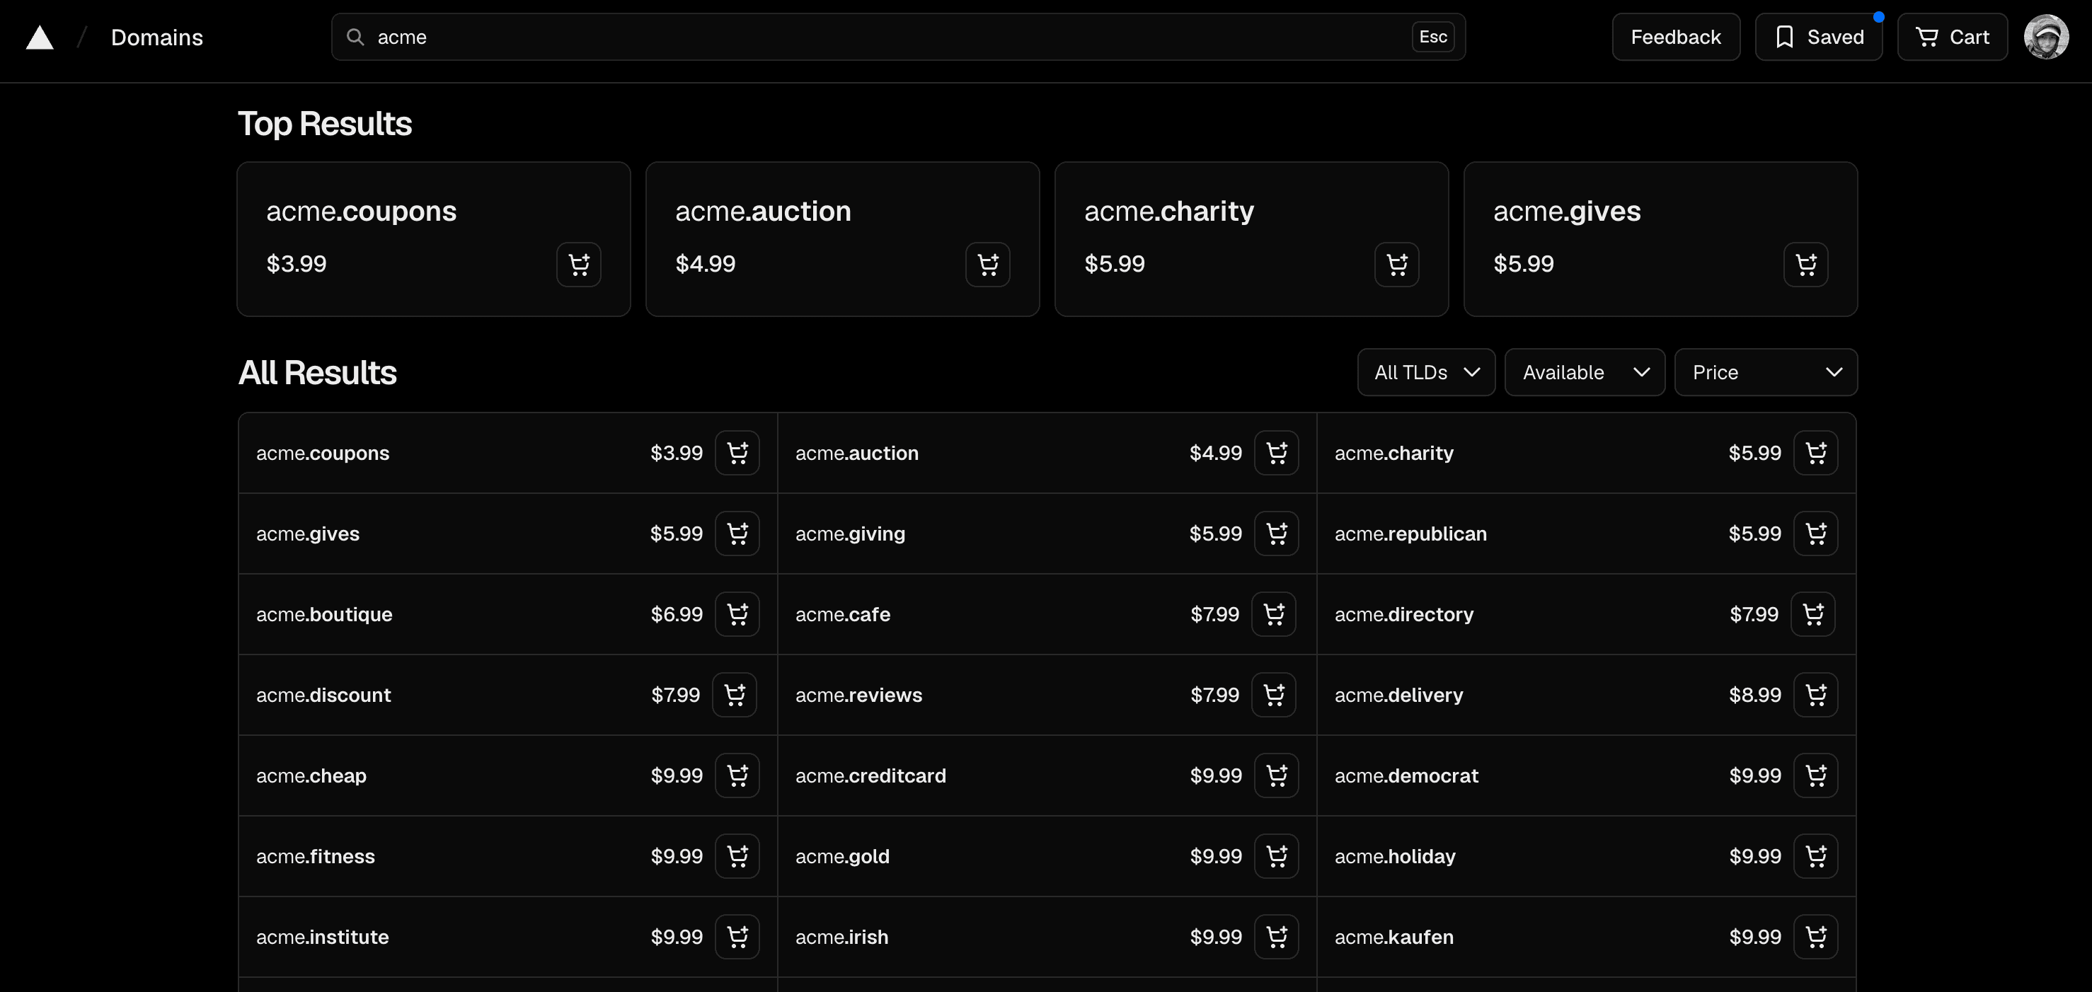Add acme.institute to cart
Image resolution: width=2092 pixels, height=992 pixels.
point(737,937)
